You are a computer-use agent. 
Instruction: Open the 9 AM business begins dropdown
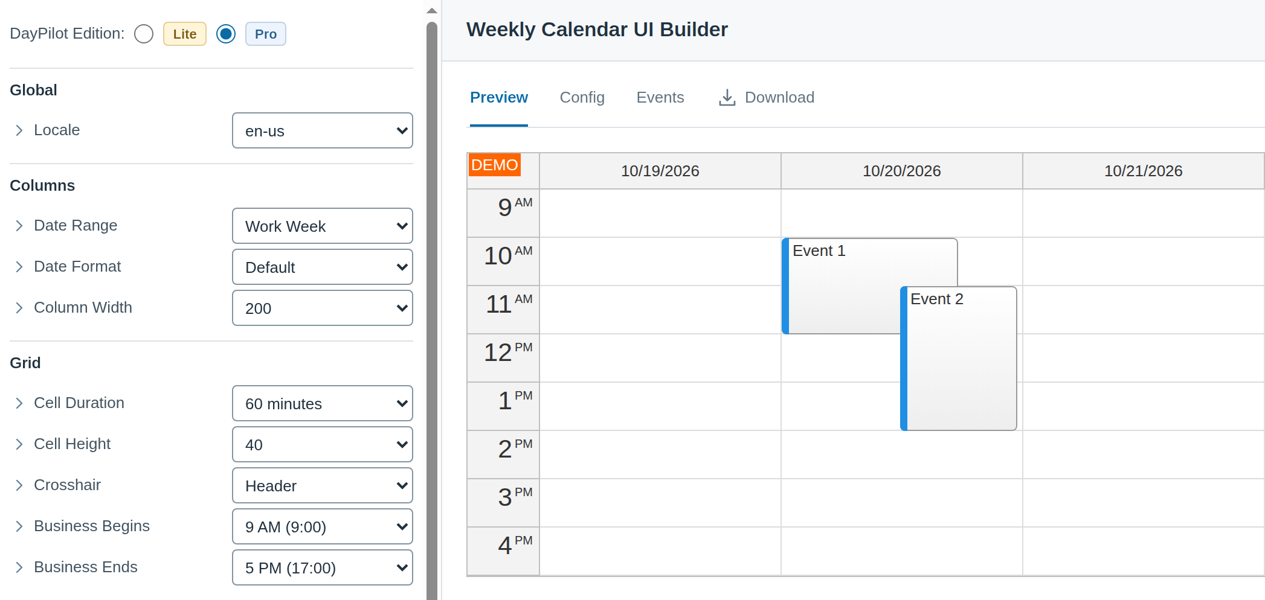tap(323, 526)
